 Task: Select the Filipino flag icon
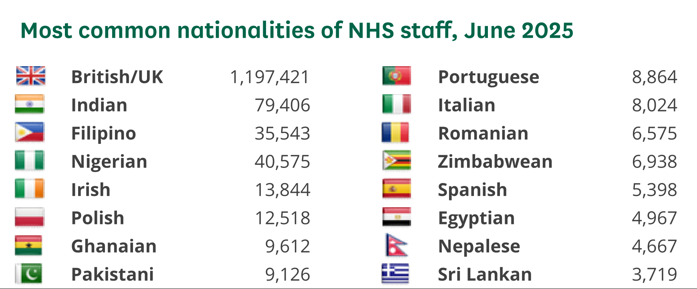tap(30, 133)
